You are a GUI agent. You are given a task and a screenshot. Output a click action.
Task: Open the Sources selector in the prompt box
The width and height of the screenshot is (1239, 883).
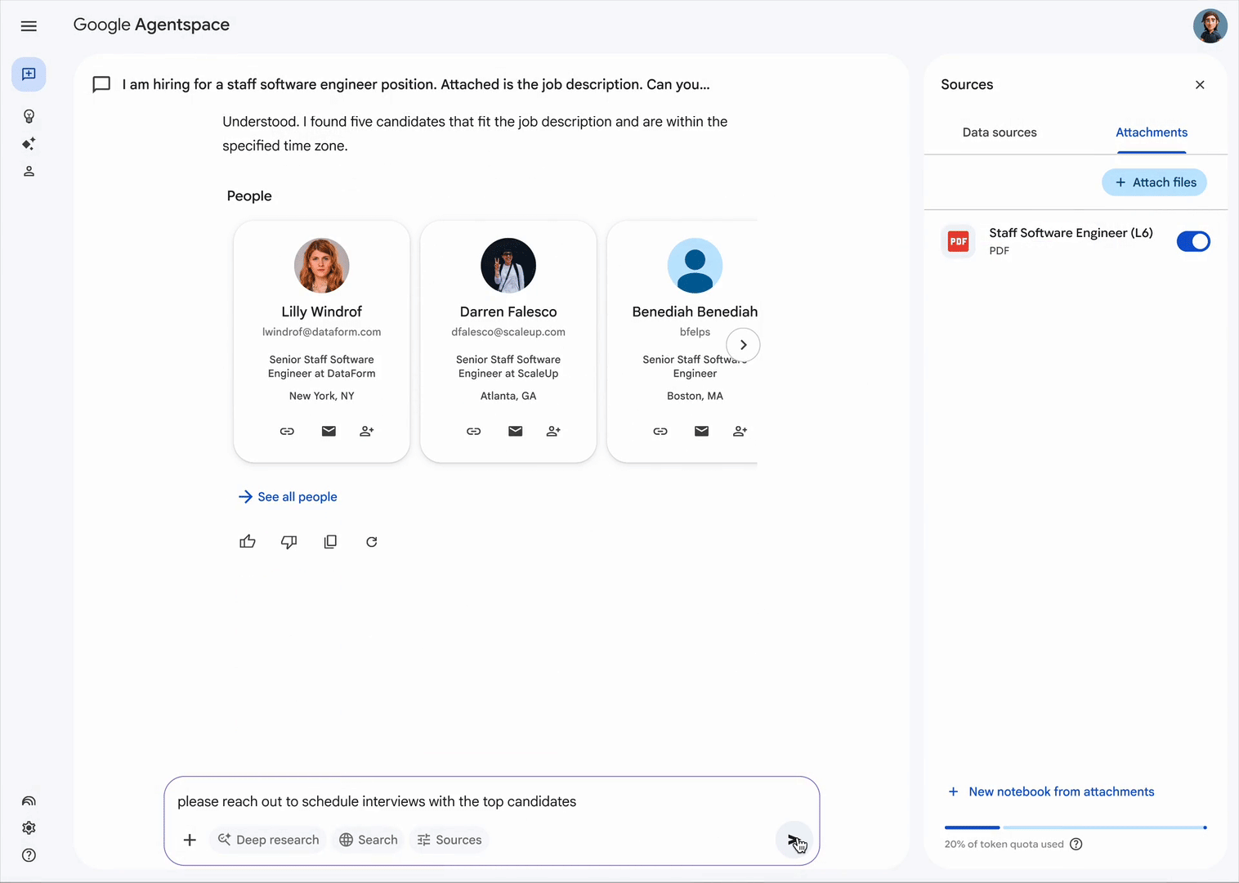(450, 840)
